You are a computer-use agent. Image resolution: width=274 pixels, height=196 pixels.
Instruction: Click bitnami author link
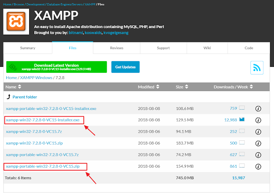[76, 33]
